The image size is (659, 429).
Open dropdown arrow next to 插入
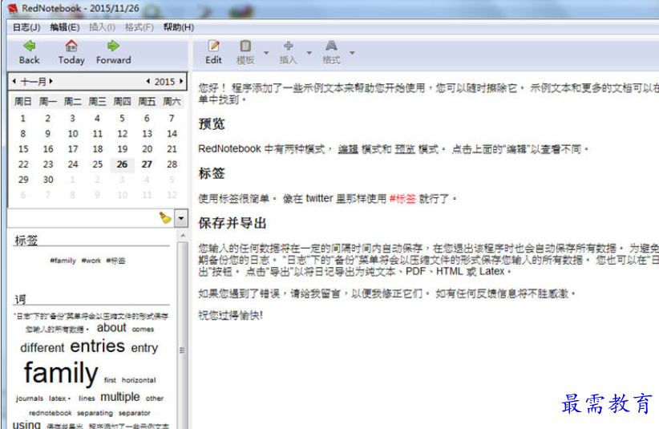coord(309,53)
